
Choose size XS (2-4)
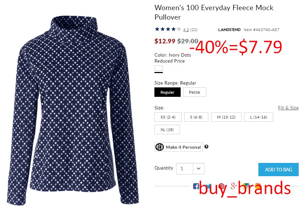click(168, 117)
